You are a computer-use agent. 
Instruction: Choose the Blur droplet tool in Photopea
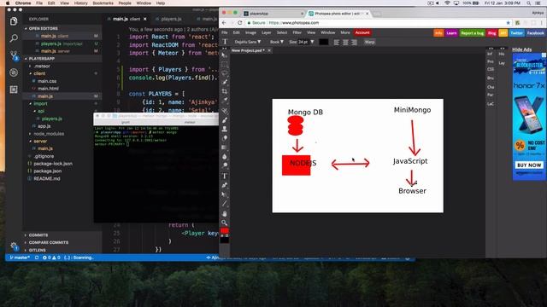(x=224, y=157)
